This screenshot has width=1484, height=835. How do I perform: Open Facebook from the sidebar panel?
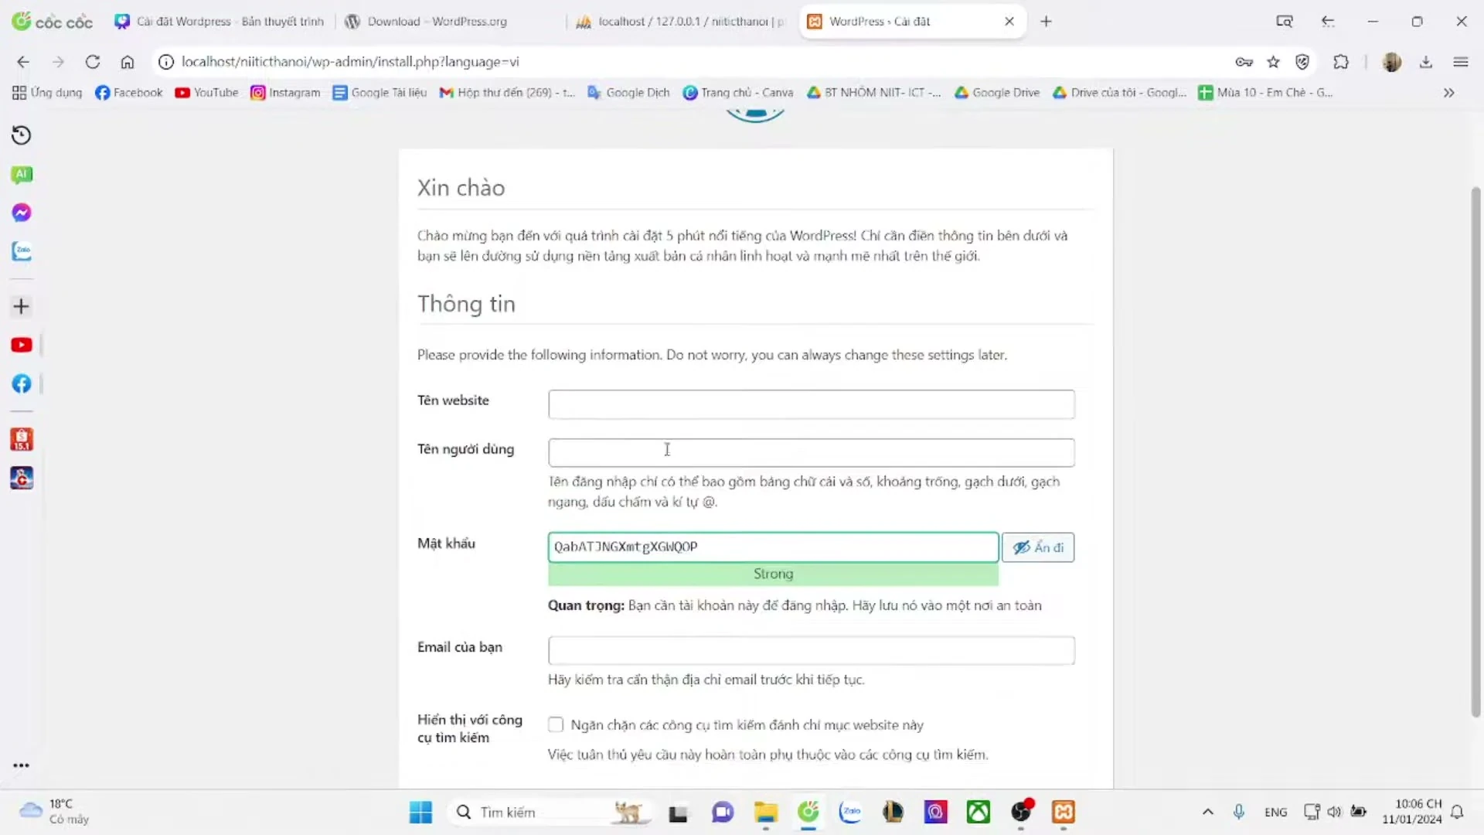[x=21, y=383]
